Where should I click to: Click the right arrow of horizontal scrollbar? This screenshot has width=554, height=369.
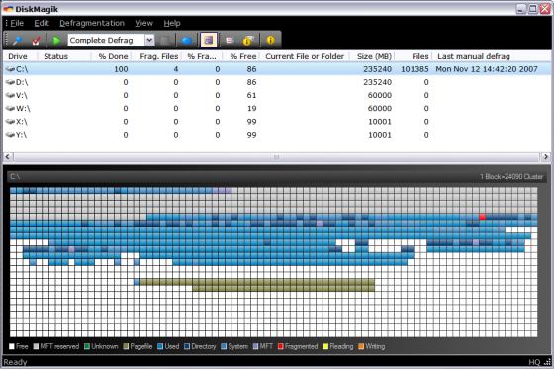546,157
